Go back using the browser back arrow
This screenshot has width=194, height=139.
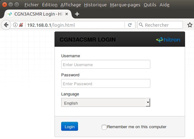(6, 25)
